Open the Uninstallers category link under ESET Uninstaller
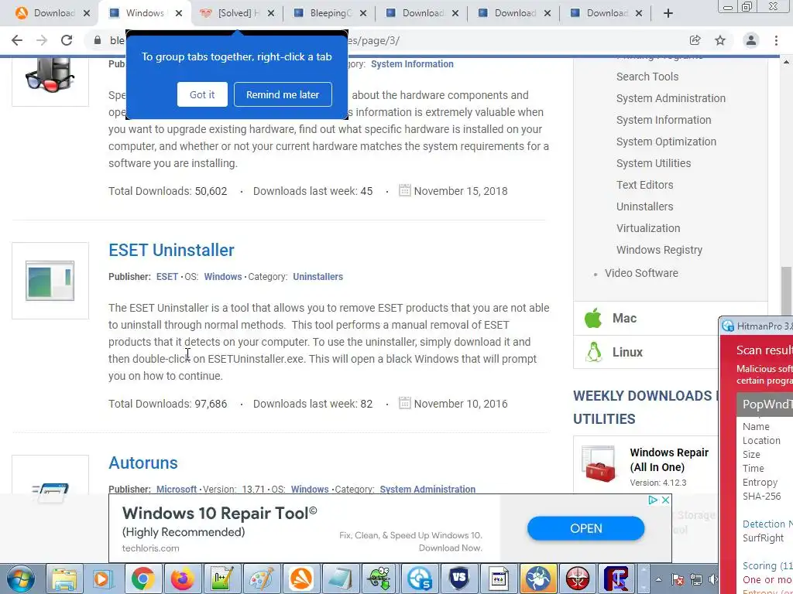The width and height of the screenshot is (793, 594). pos(318,277)
